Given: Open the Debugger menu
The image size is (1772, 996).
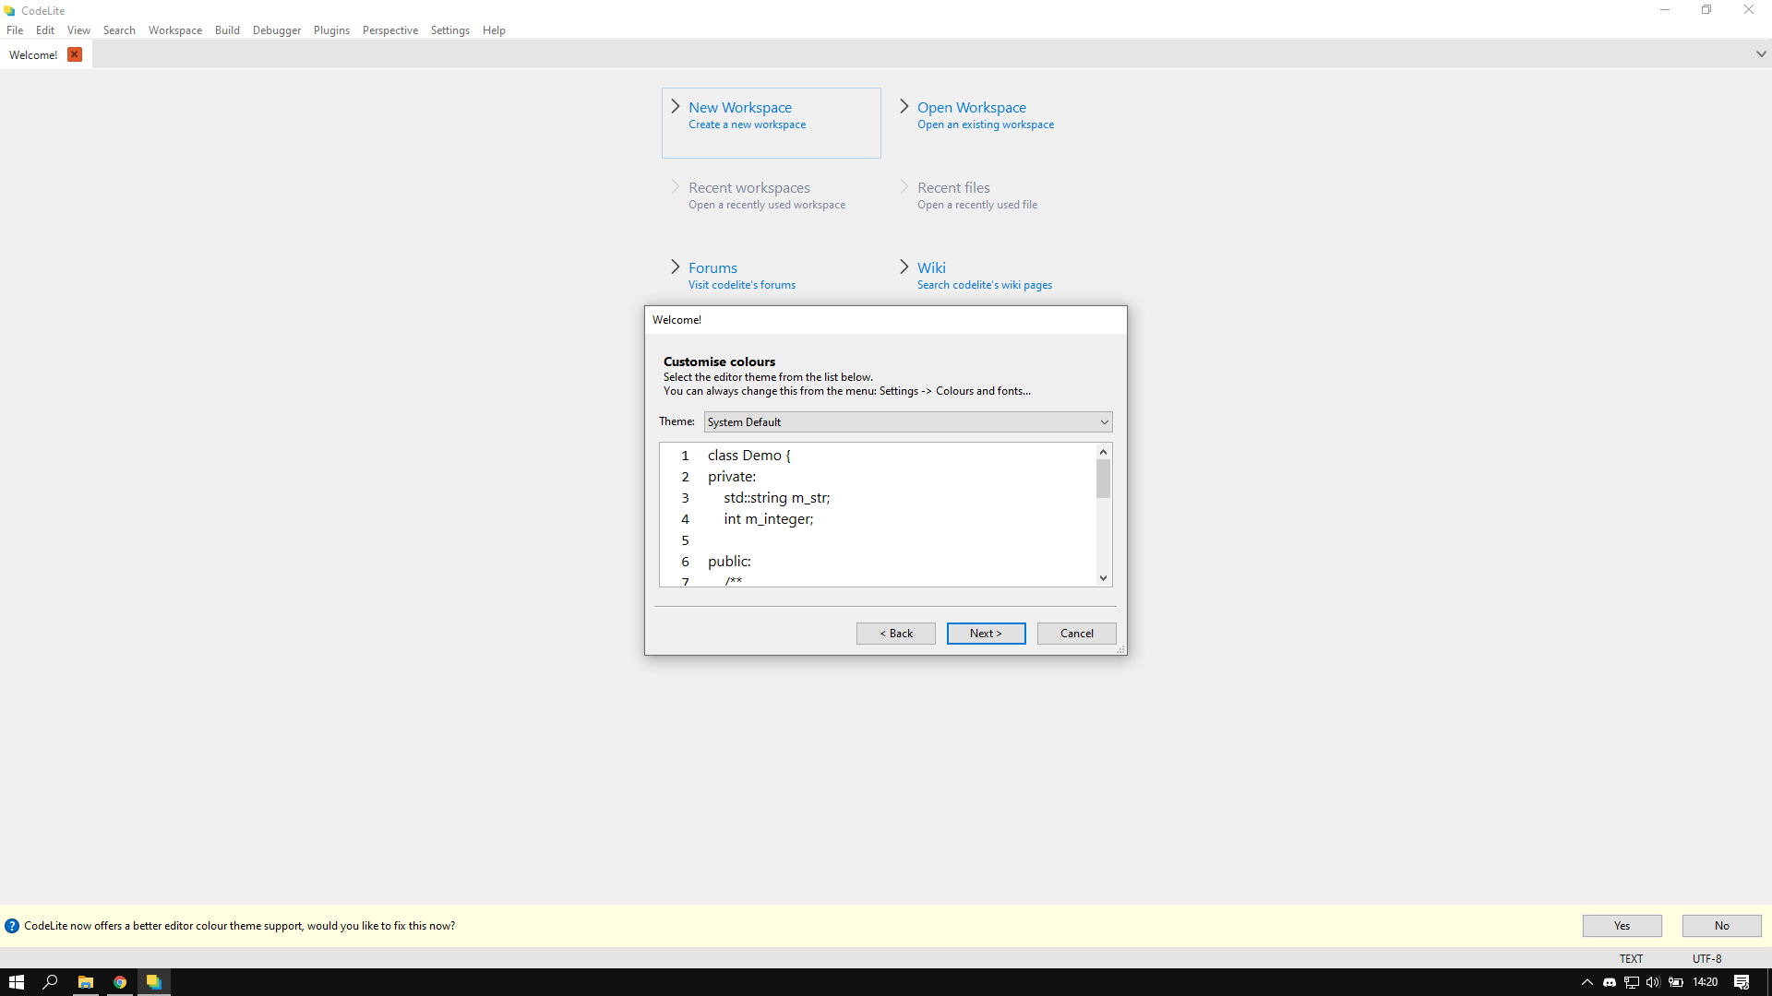Looking at the screenshot, I should point(276,30).
